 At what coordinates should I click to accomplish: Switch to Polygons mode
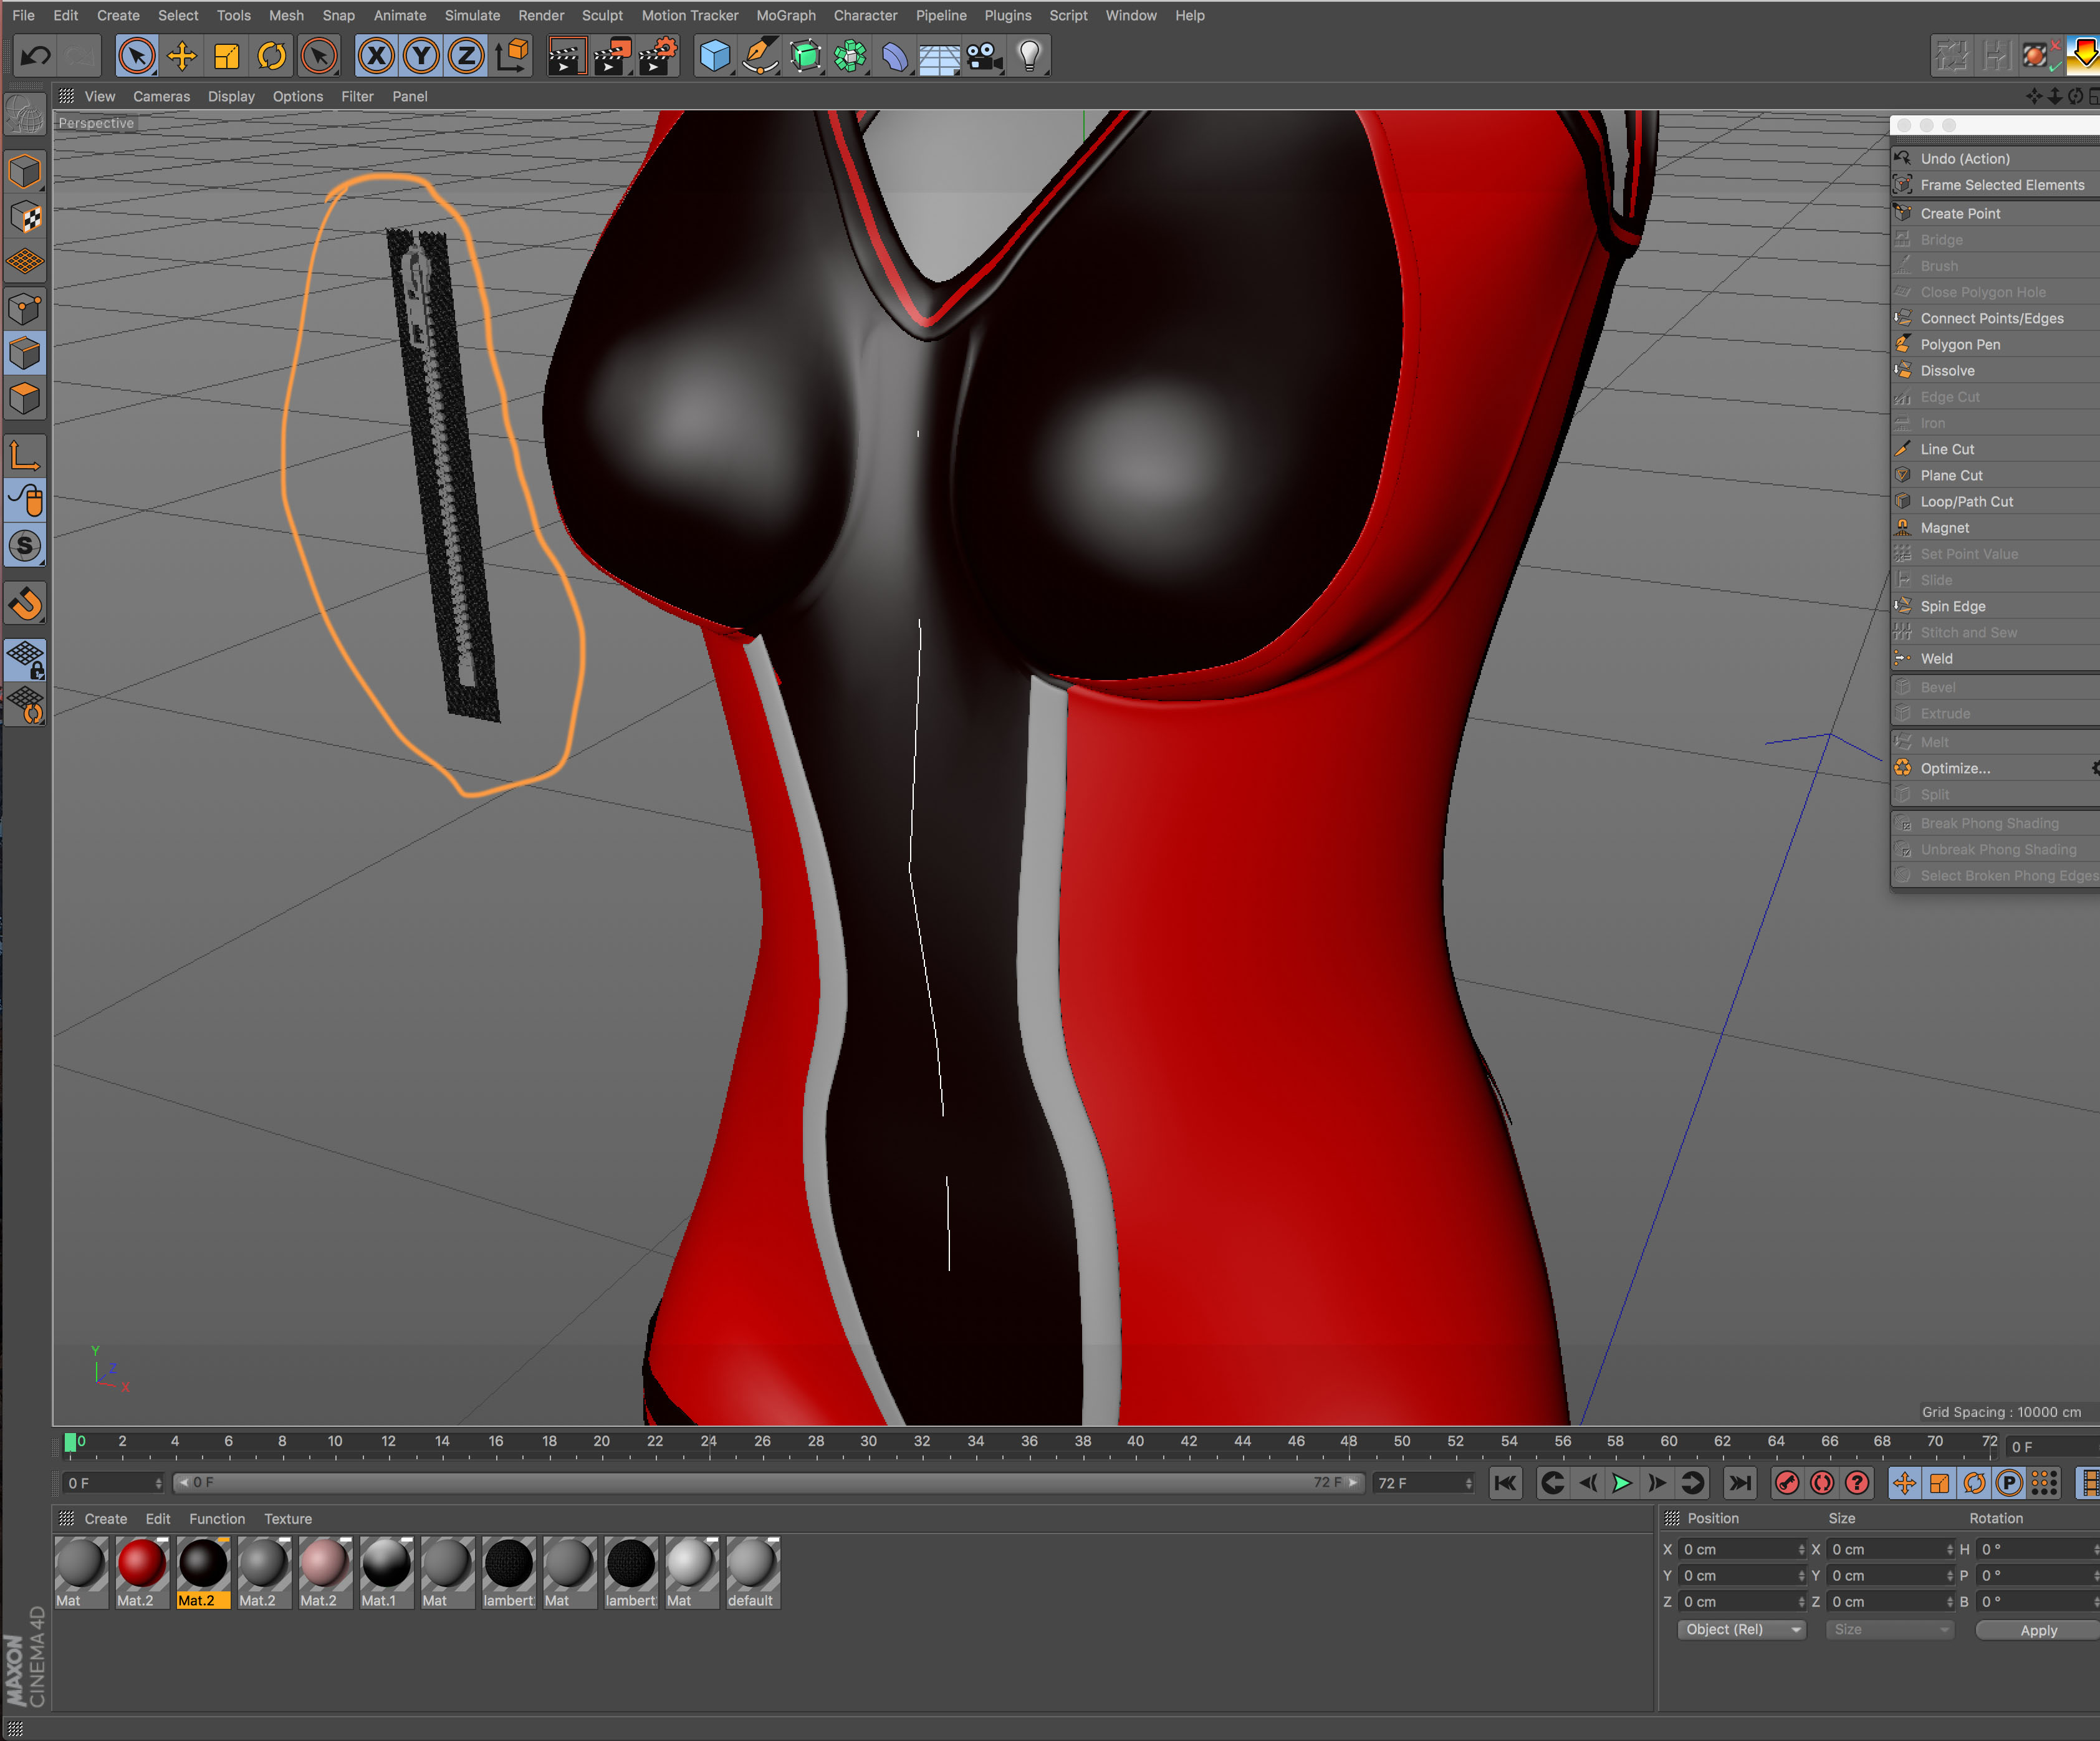coord(25,399)
